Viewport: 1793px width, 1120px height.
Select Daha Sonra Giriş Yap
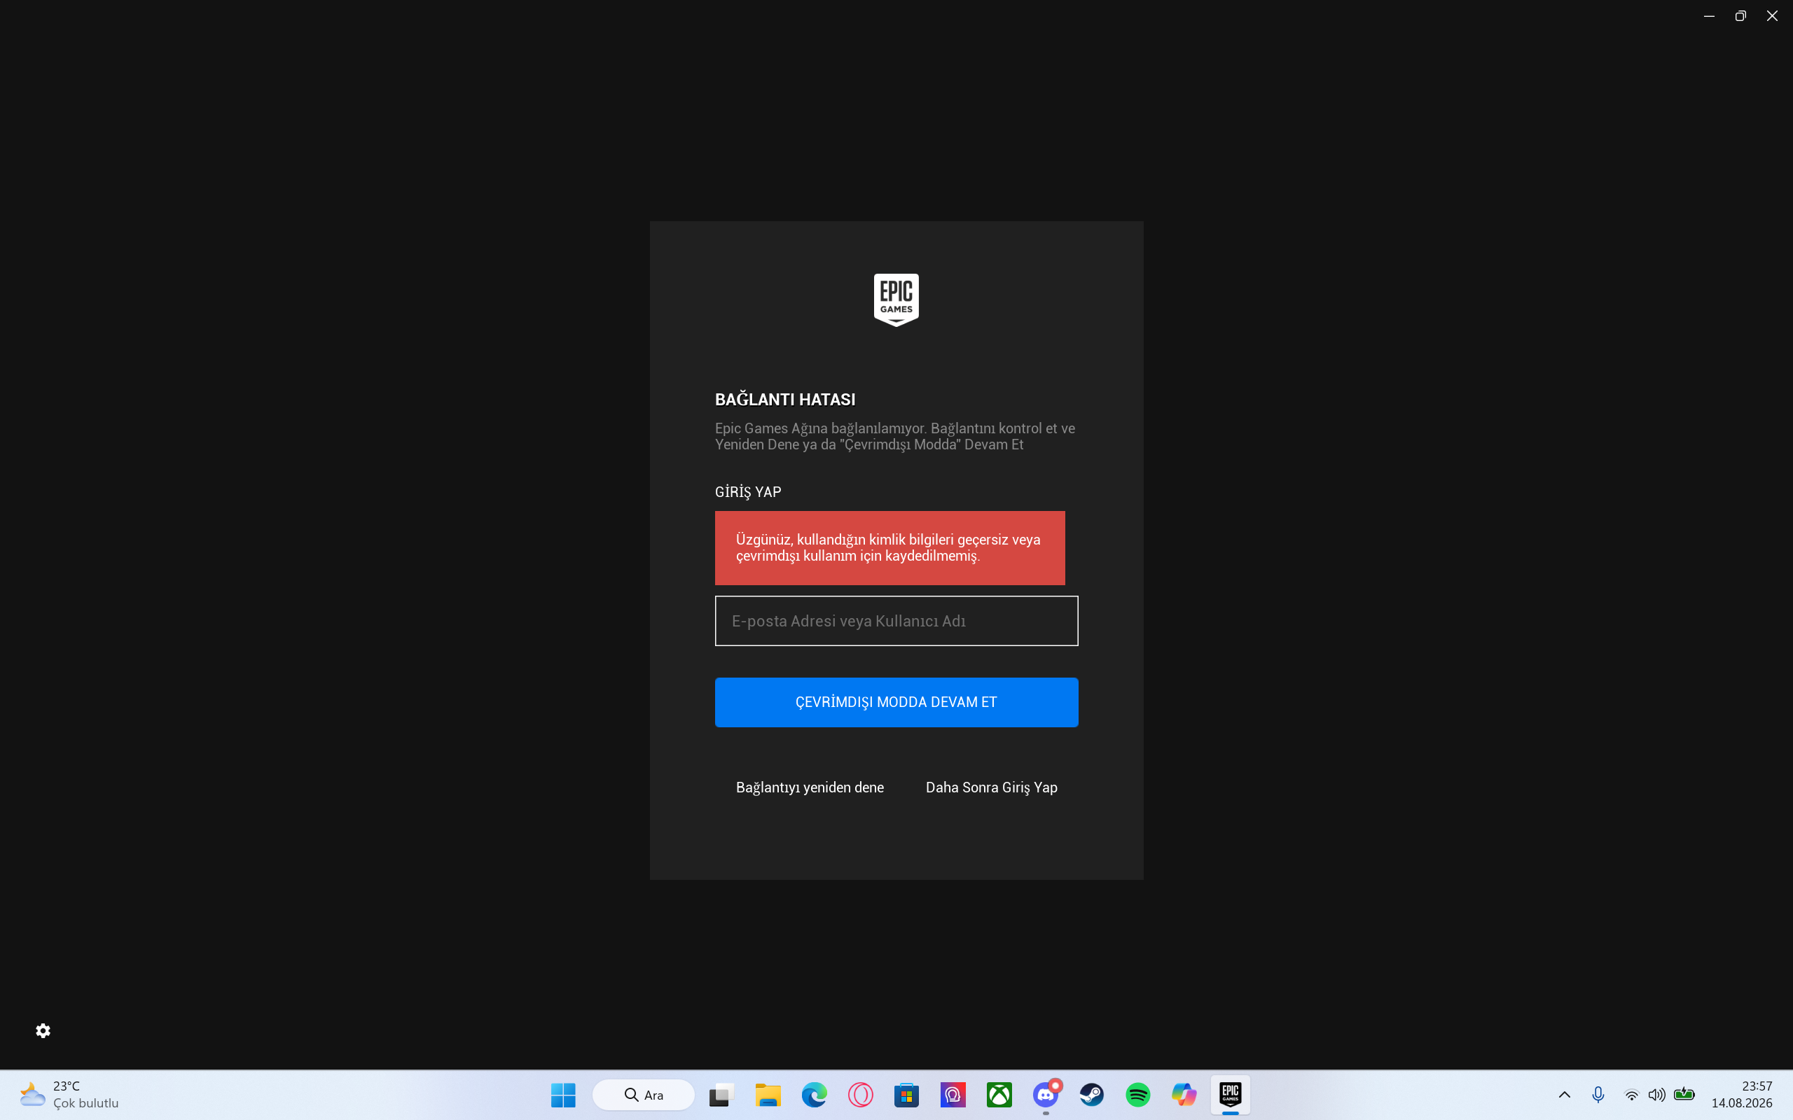coord(991,787)
